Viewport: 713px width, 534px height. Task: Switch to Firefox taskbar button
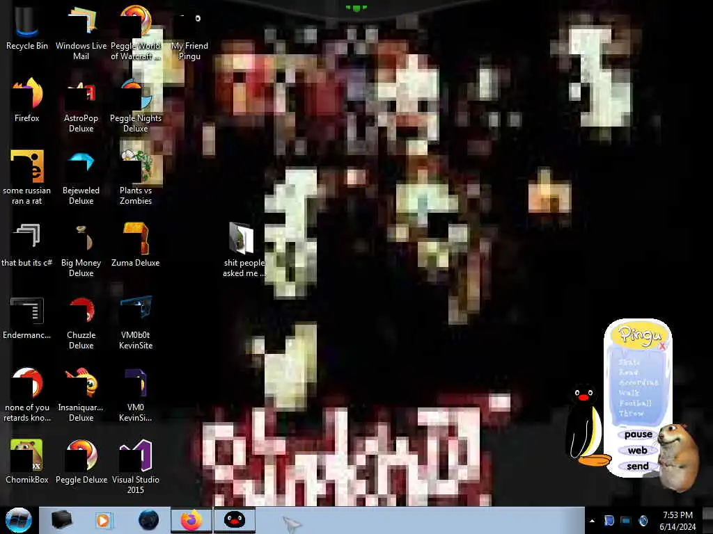pos(191,520)
